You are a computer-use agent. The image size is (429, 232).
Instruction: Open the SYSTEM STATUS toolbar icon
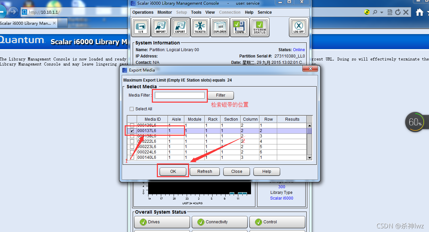[x=259, y=27]
